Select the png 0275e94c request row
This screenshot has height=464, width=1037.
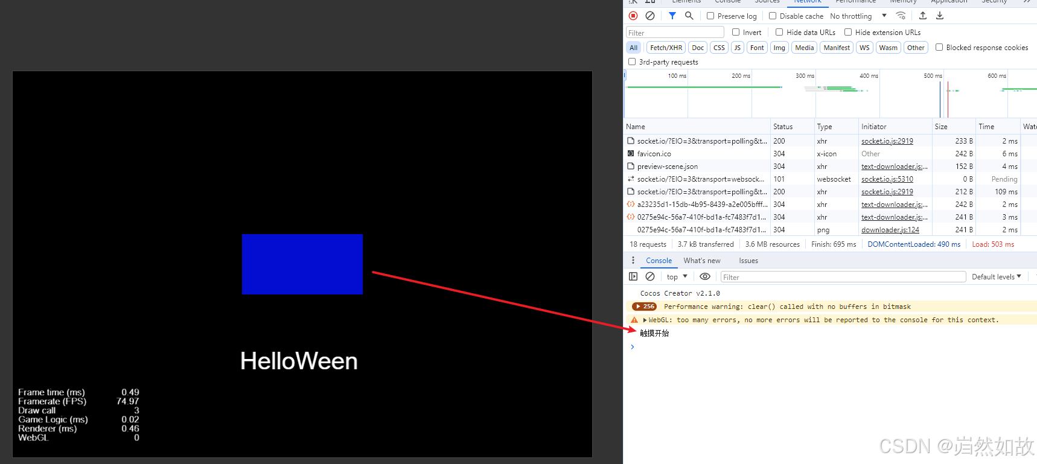point(830,230)
